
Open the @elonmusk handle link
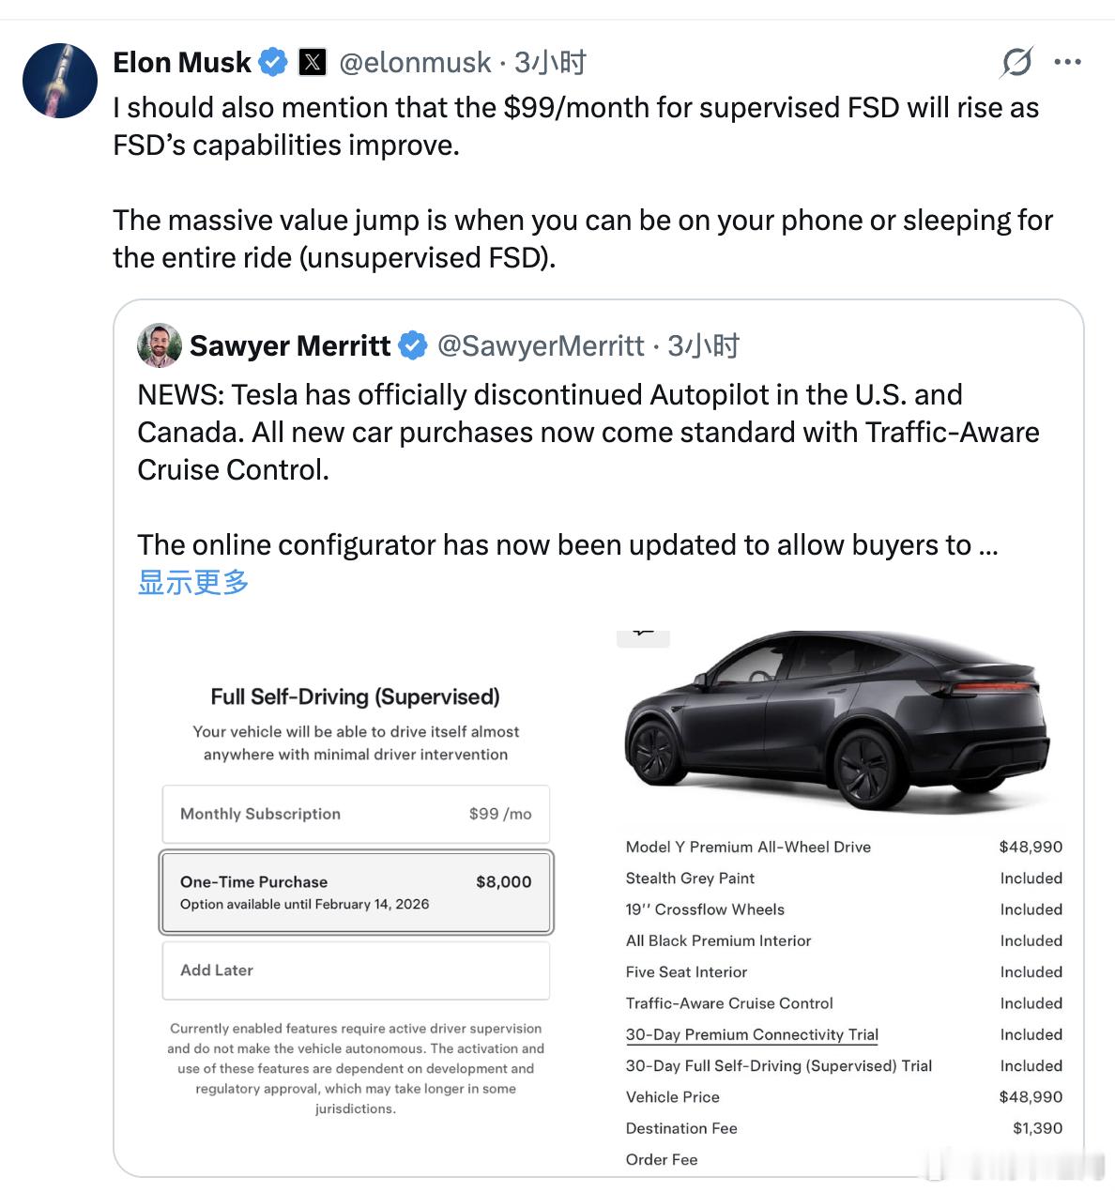415,63
